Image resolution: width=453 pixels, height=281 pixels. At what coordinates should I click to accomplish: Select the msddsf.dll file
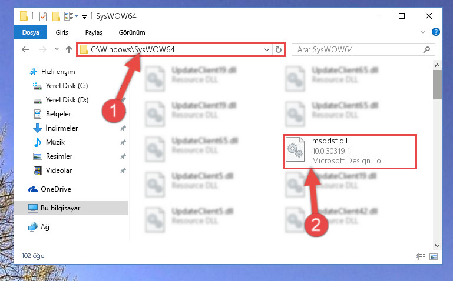click(349, 151)
